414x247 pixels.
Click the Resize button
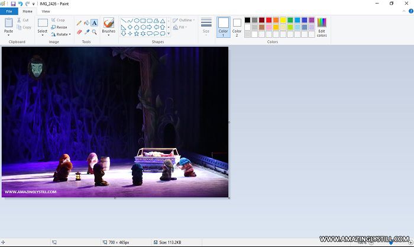(59, 27)
